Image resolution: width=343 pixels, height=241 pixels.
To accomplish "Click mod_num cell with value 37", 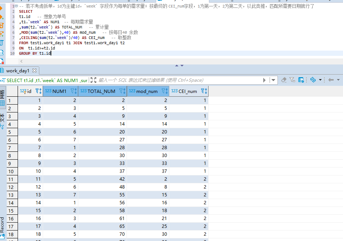I will pos(148,171).
